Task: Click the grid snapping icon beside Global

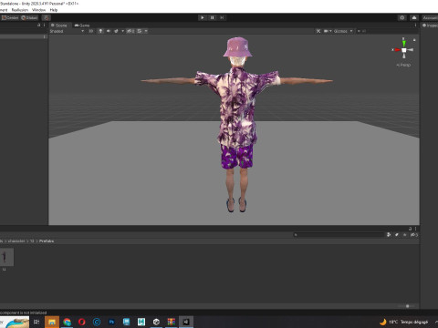Action: click(x=46, y=17)
